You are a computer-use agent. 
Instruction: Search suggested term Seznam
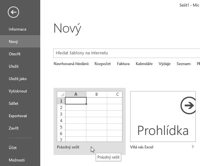(x=183, y=64)
